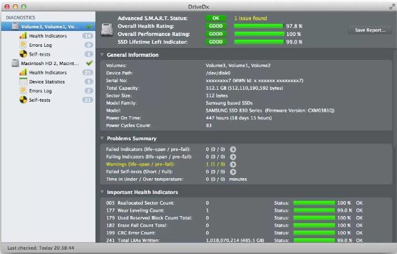Click the Overall Health Rating progress bar
This screenshot has width=397, height=254.
tap(259, 26)
